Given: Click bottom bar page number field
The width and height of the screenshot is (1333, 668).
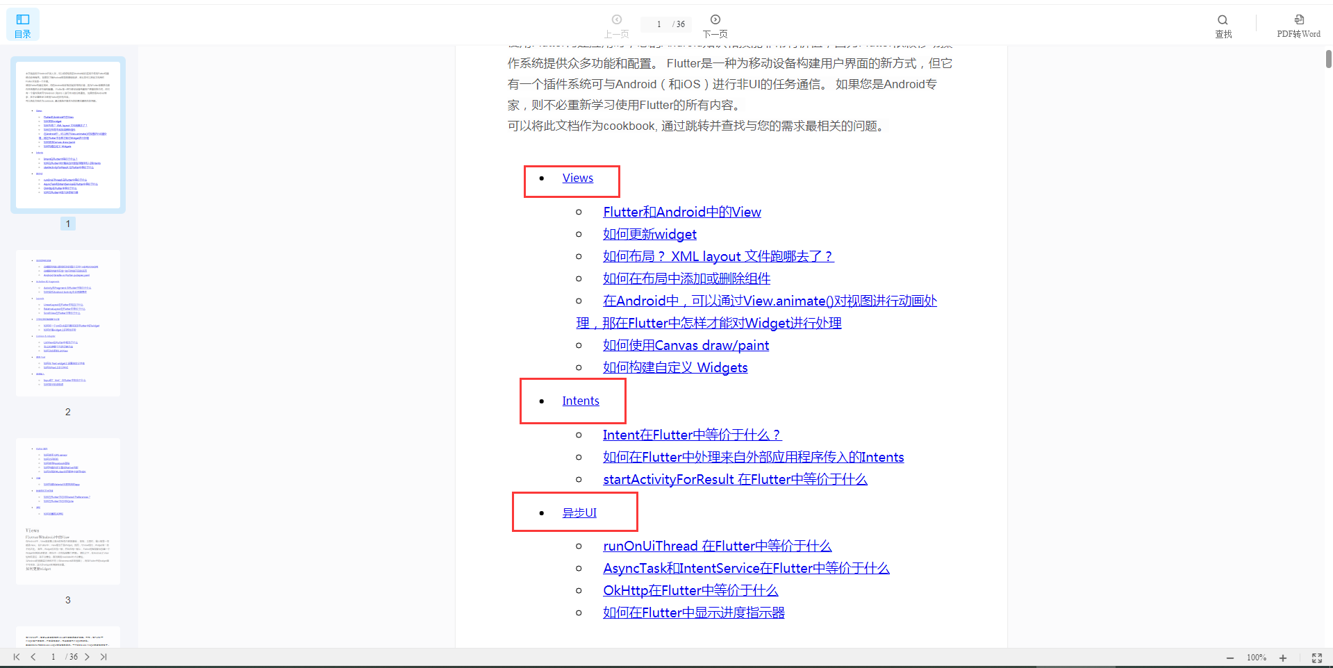Looking at the screenshot, I should 53,657.
